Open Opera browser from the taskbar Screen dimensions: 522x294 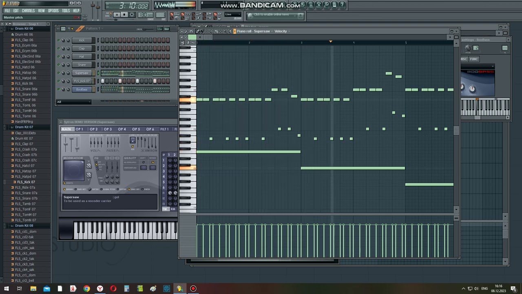click(x=113, y=289)
